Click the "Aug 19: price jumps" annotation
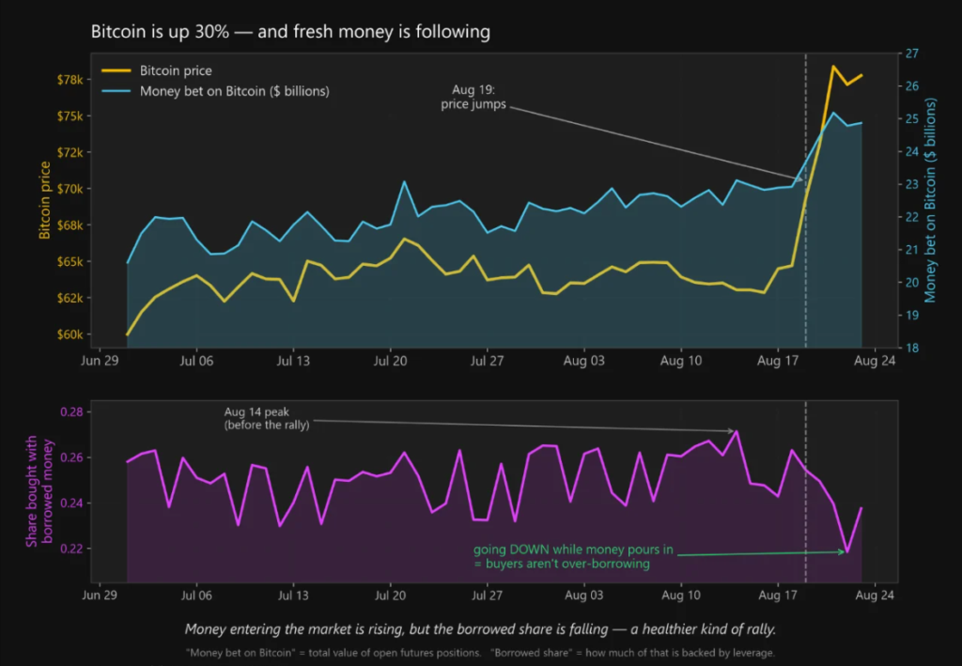 pos(473,97)
